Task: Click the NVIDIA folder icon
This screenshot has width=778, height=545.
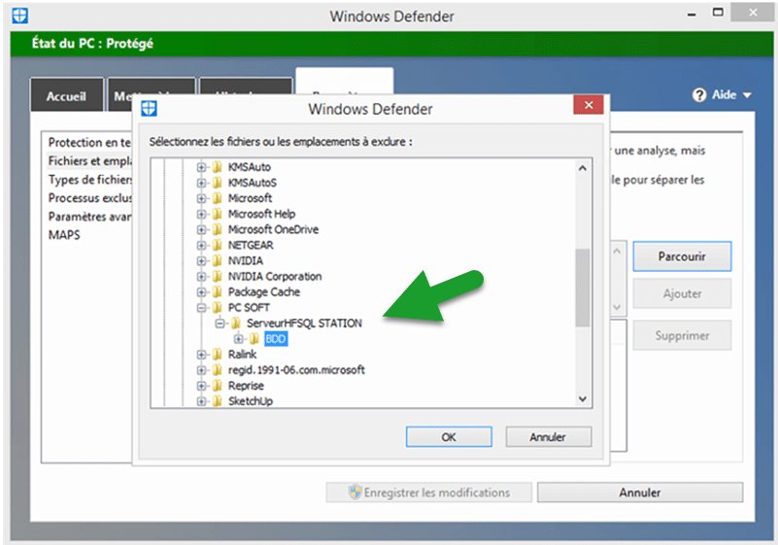Action: (218, 260)
